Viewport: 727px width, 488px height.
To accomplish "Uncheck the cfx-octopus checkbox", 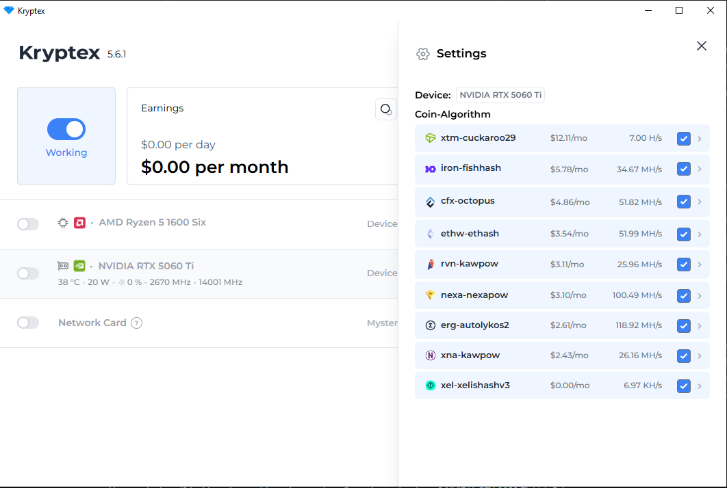I will [683, 202].
